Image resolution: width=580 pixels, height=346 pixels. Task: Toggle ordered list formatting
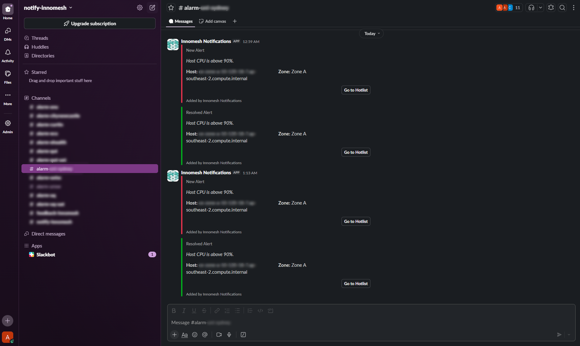tap(227, 311)
